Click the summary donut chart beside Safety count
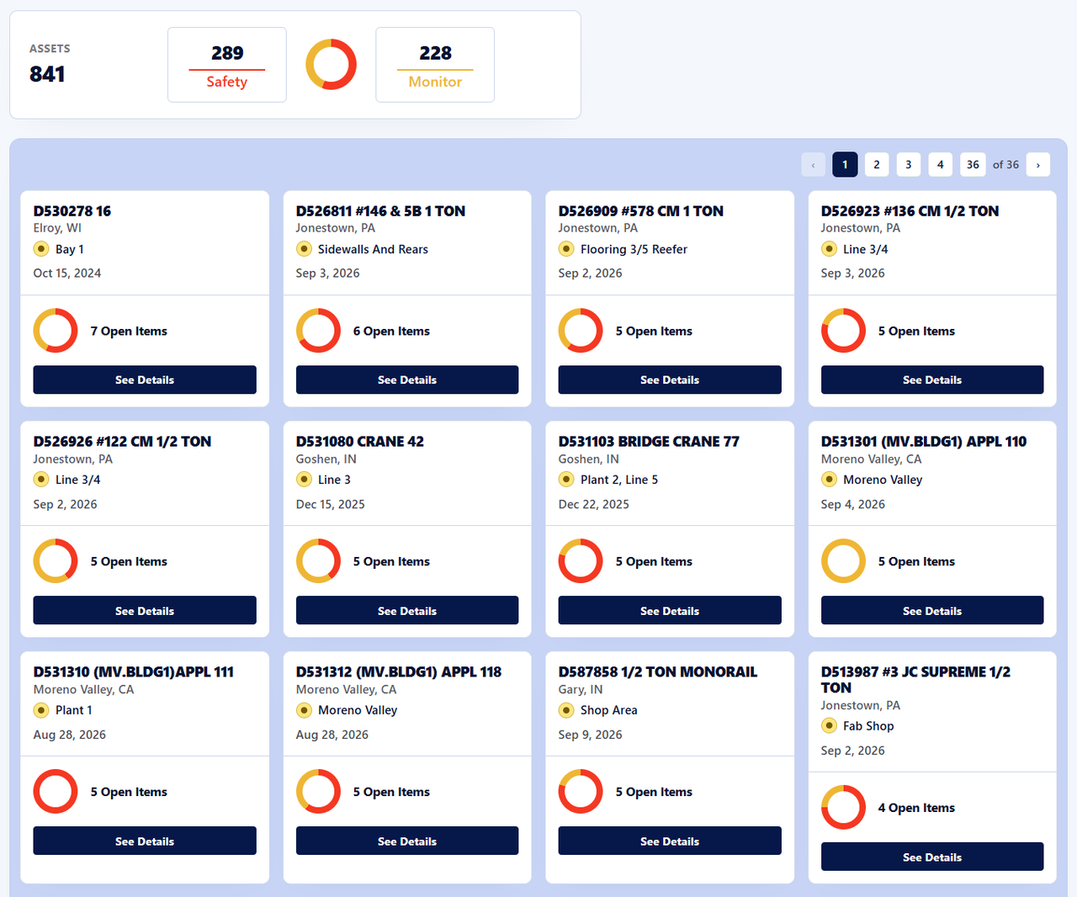 tap(331, 64)
